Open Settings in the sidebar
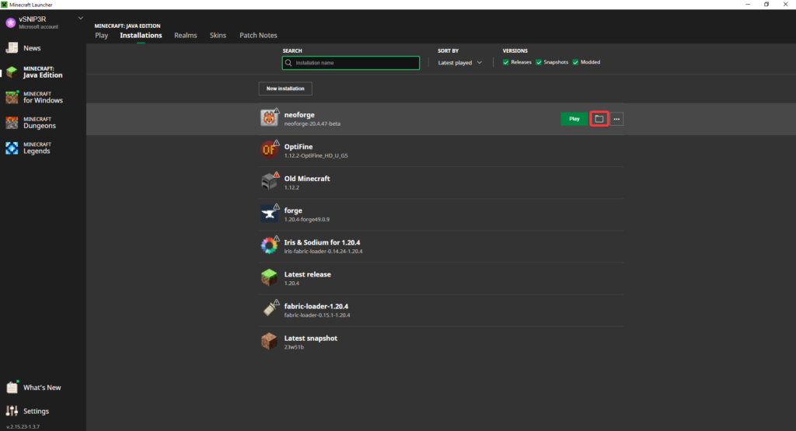796x431 pixels. tap(36, 411)
